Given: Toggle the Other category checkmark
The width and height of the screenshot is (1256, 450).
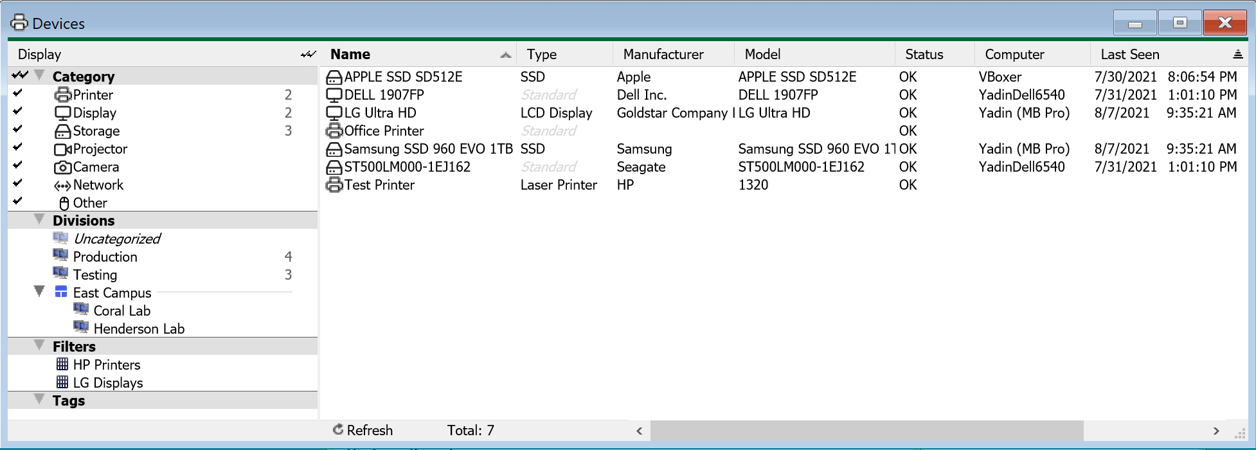Looking at the screenshot, I should point(18,201).
